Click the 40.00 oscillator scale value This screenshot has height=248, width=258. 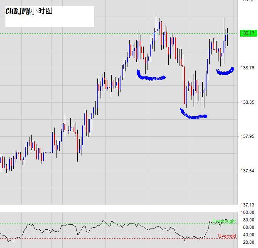[x=248, y=235]
